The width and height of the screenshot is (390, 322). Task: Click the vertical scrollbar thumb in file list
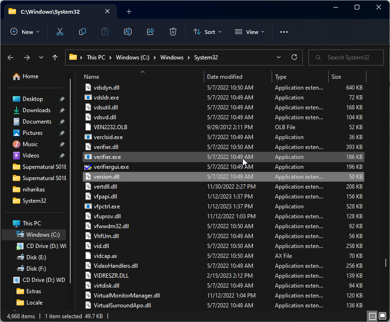(386, 262)
